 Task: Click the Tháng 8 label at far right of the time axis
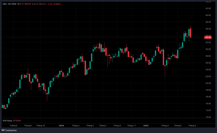(x=192, y=126)
